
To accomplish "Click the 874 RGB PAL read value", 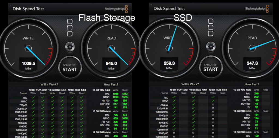I will pos(125,115).
